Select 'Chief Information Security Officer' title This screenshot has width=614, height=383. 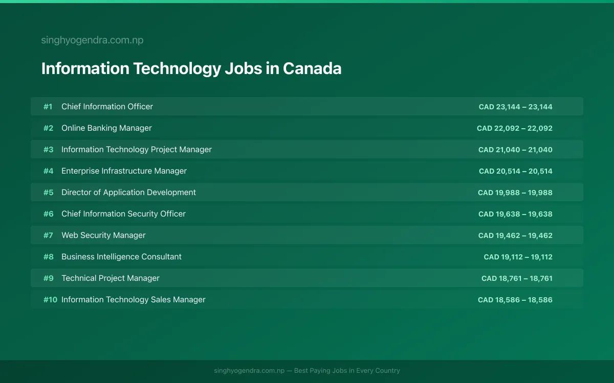(x=123, y=214)
